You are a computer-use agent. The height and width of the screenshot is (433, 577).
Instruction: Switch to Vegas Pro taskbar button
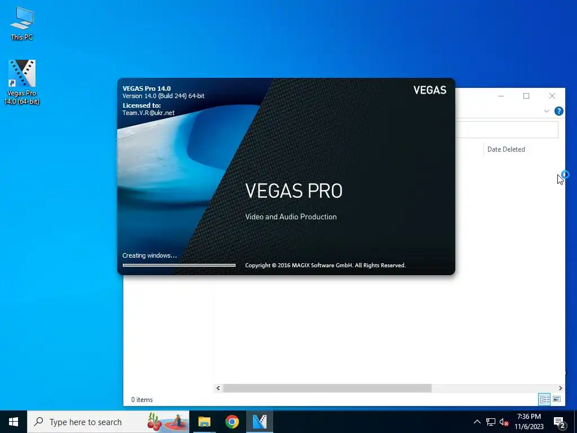coord(260,422)
